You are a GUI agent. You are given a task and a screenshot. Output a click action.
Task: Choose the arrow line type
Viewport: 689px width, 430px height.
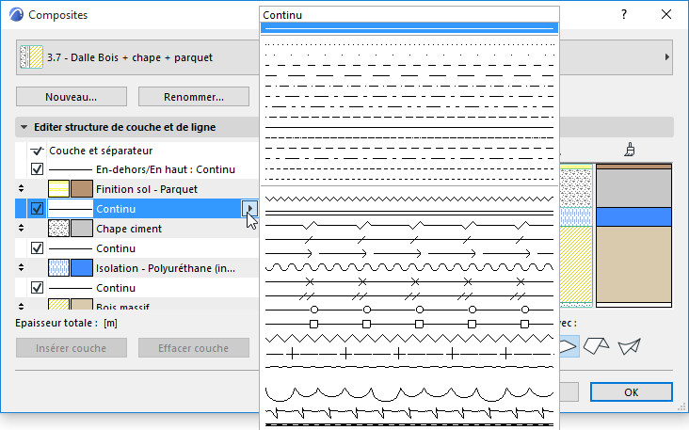(x=409, y=253)
